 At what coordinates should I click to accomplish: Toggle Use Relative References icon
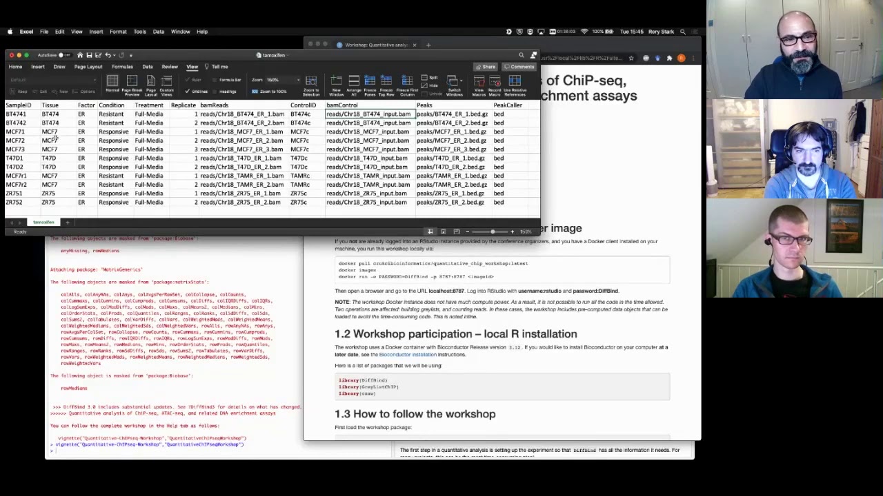(515, 81)
